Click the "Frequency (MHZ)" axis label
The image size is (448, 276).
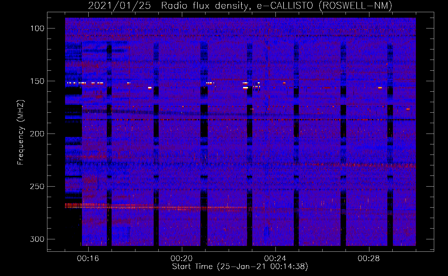[x=21, y=132]
